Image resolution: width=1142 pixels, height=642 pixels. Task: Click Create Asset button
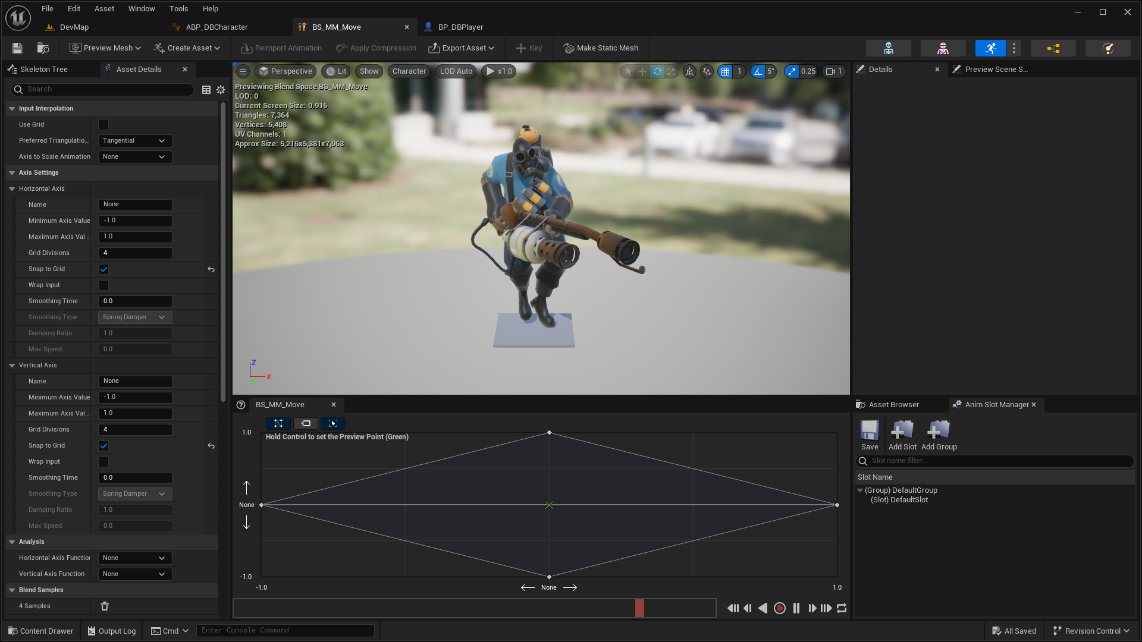pyautogui.click(x=187, y=48)
